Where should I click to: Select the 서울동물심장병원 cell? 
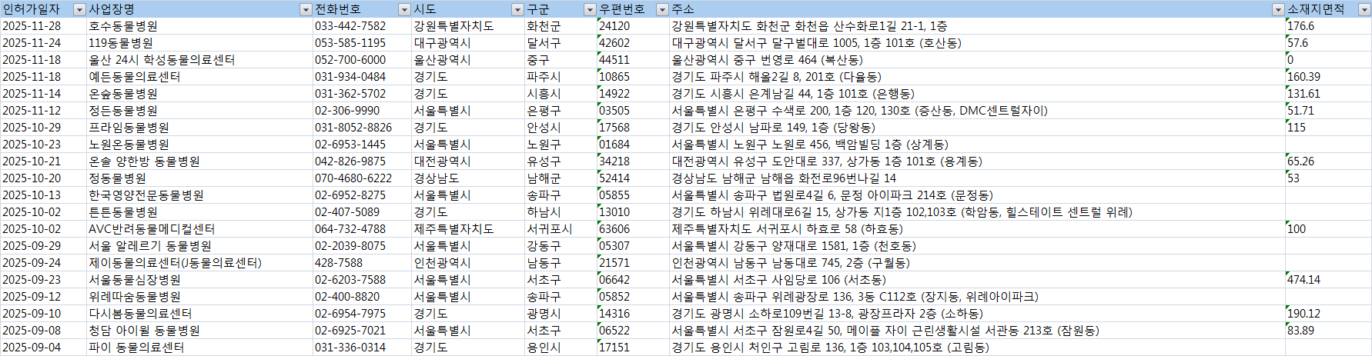[x=199, y=280]
